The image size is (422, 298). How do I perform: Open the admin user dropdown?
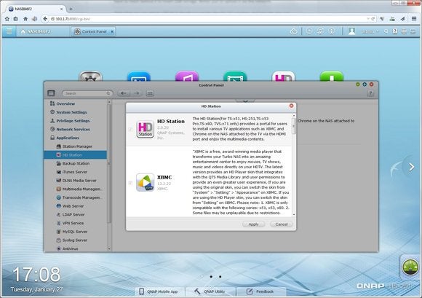pyautogui.click(x=370, y=31)
